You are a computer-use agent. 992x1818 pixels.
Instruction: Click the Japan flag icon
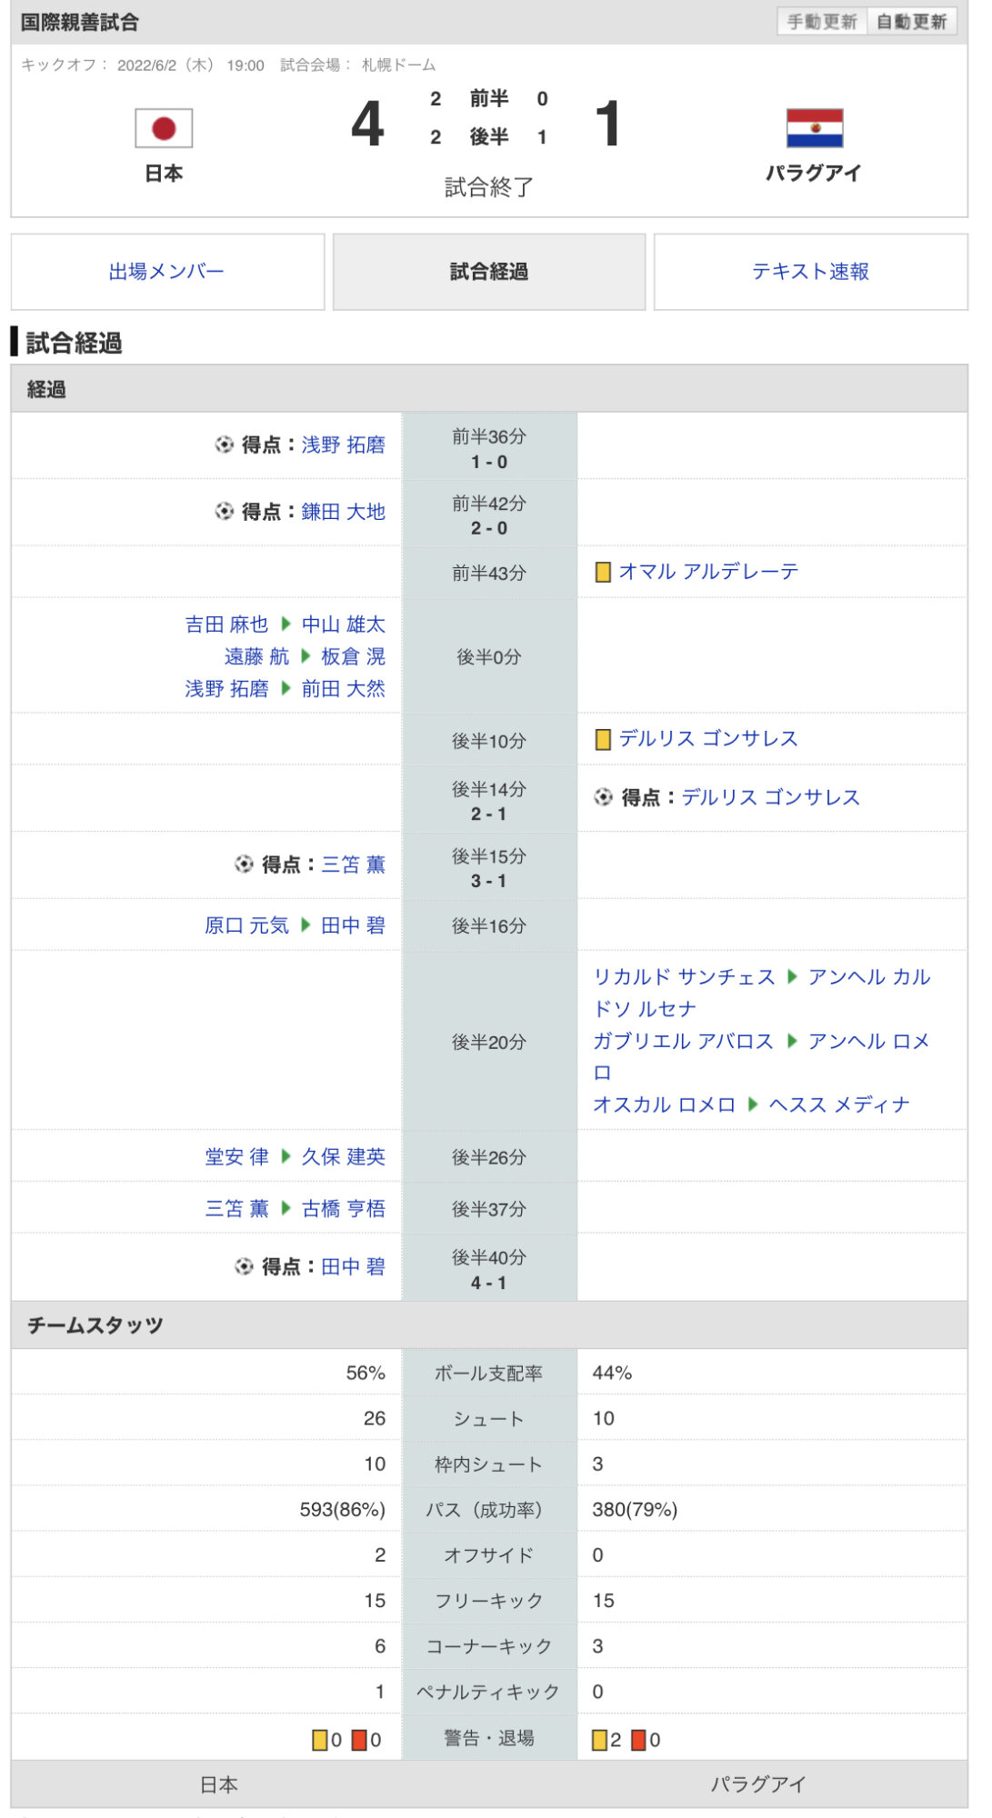point(164,128)
